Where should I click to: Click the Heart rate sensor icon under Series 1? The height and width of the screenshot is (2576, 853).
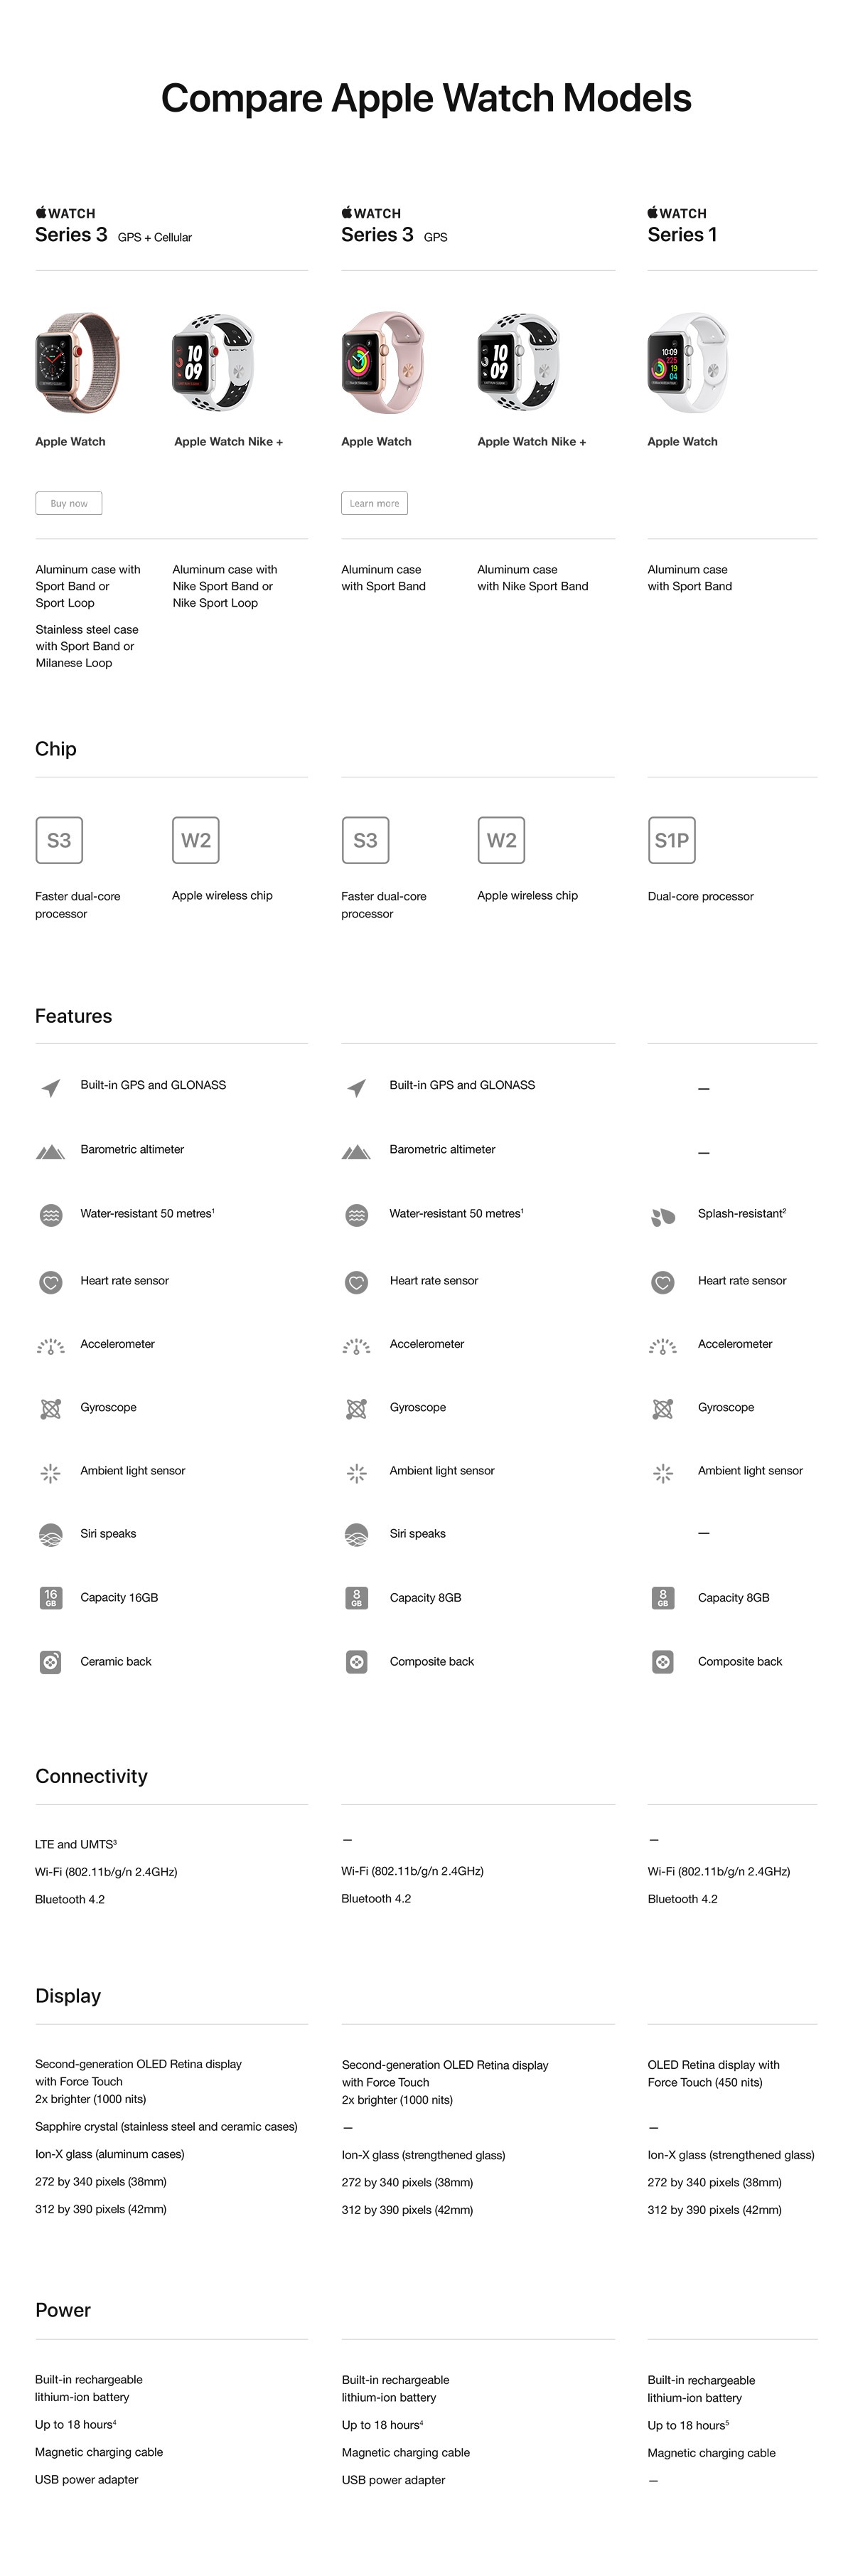point(662,1282)
